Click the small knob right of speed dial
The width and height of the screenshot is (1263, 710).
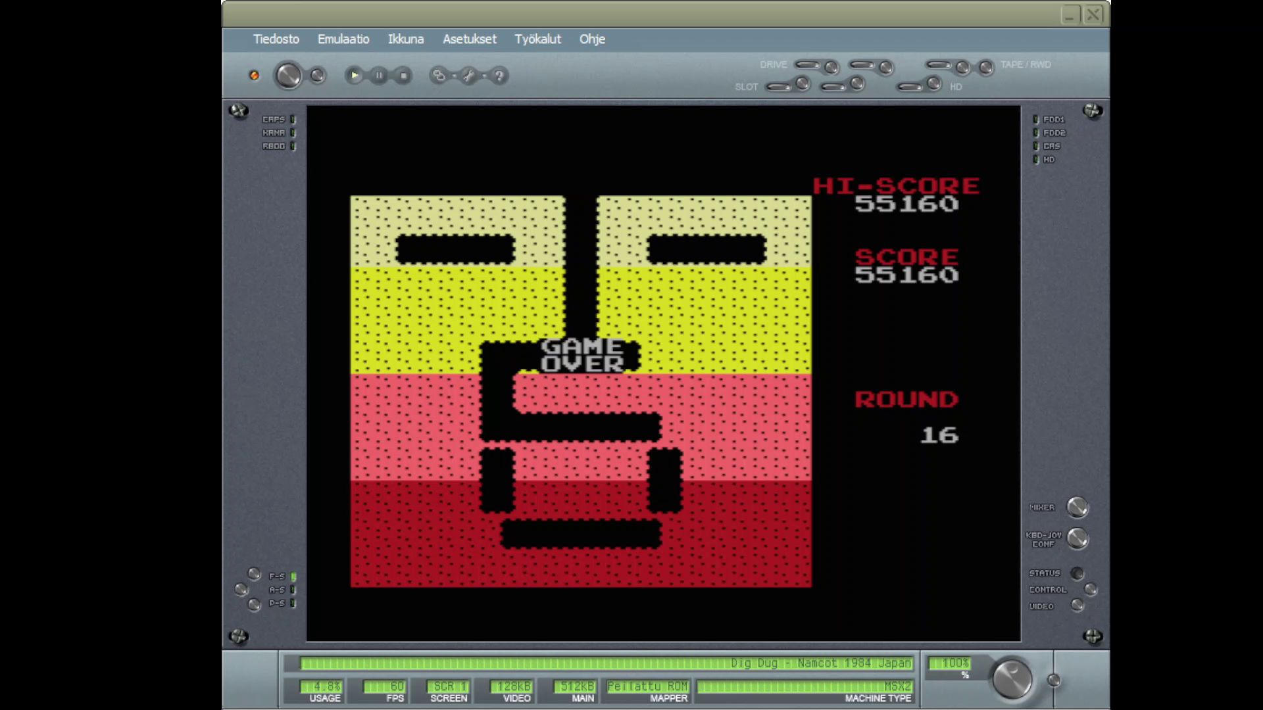tap(1054, 680)
